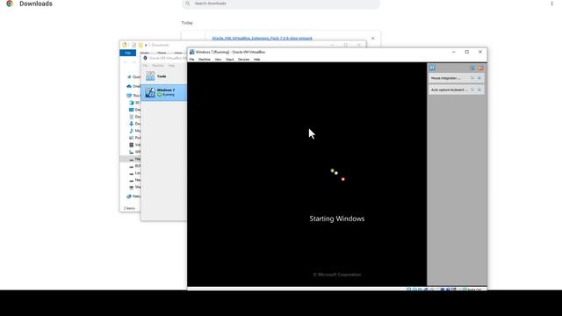The width and height of the screenshot is (562, 316).
Task: Click the orange icon in notification panel toolbar
Action: pyautogui.click(x=480, y=68)
